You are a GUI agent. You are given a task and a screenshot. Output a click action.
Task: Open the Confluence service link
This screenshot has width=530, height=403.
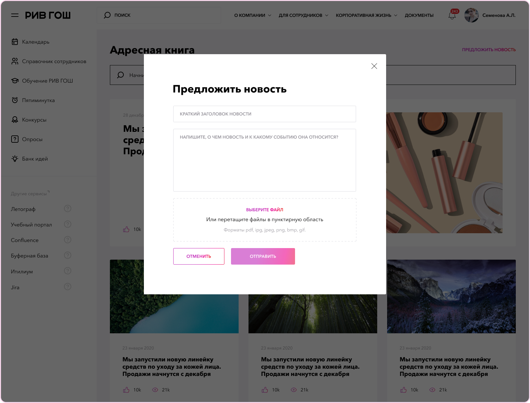[x=25, y=240]
